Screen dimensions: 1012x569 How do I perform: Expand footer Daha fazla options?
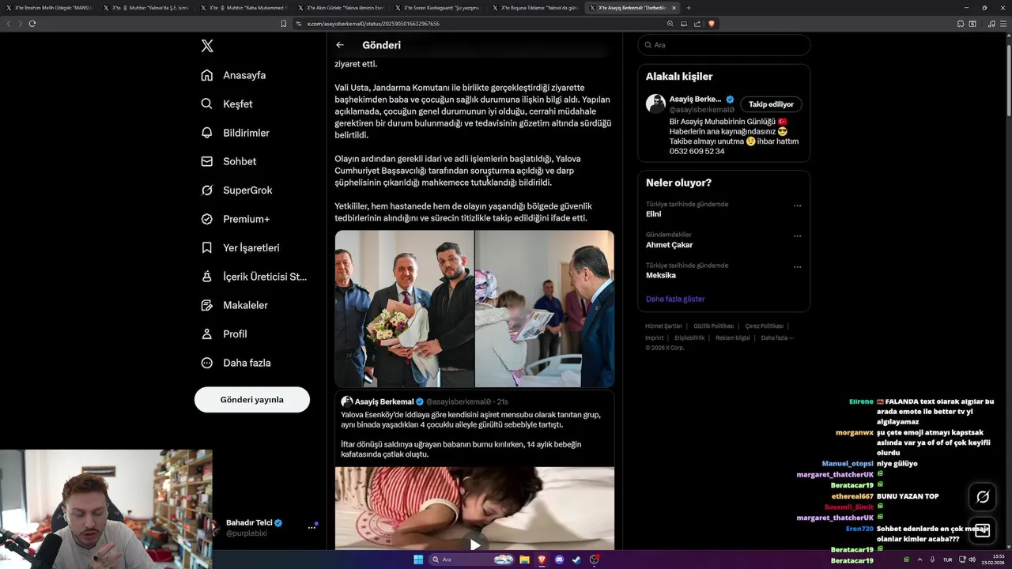pos(777,338)
